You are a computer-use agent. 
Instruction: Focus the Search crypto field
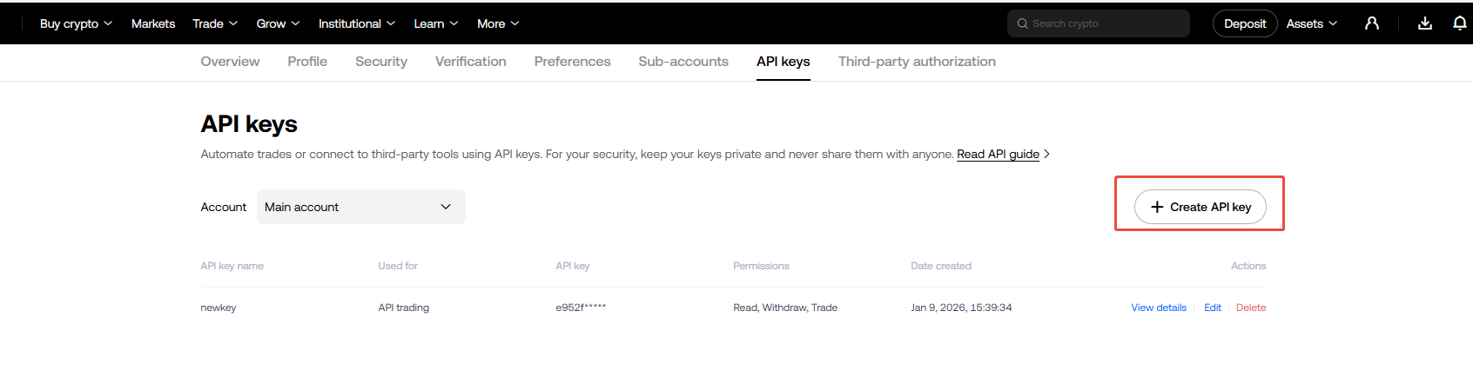point(1106,23)
